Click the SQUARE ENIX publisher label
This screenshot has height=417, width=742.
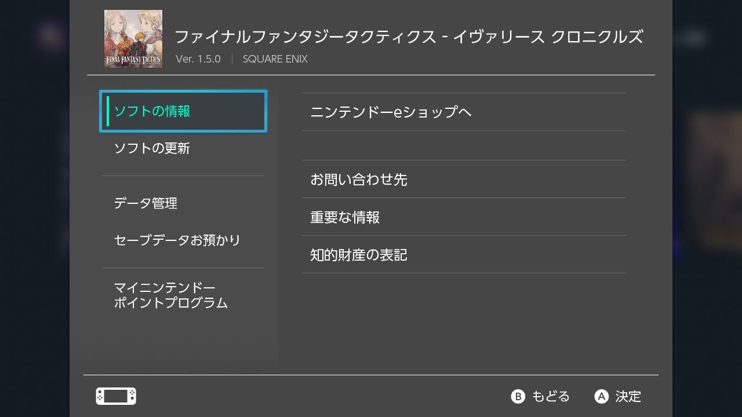click(x=275, y=59)
